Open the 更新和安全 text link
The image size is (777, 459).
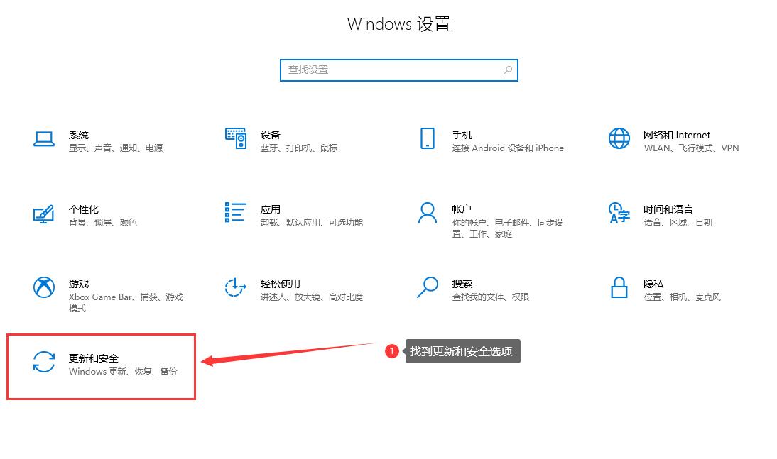94,358
